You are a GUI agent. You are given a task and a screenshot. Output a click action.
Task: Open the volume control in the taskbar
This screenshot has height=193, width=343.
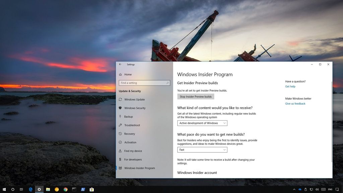(317, 189)
